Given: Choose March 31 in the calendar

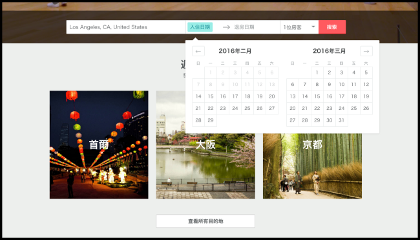Looking at the screenshot, I should tap(342, 120).
